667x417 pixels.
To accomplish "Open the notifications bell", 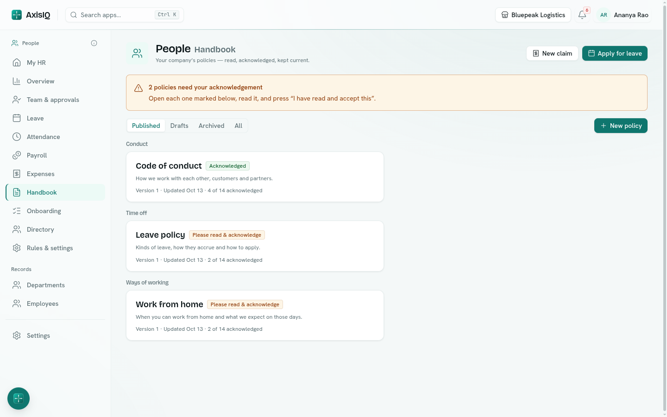I will click(x=582, y=15).
